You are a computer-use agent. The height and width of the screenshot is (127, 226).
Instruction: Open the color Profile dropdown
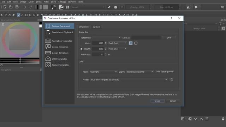tap(129, 80)
